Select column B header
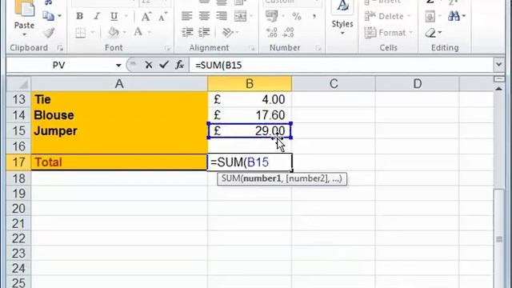The image size is (512, 288). [x=250, y=84]
